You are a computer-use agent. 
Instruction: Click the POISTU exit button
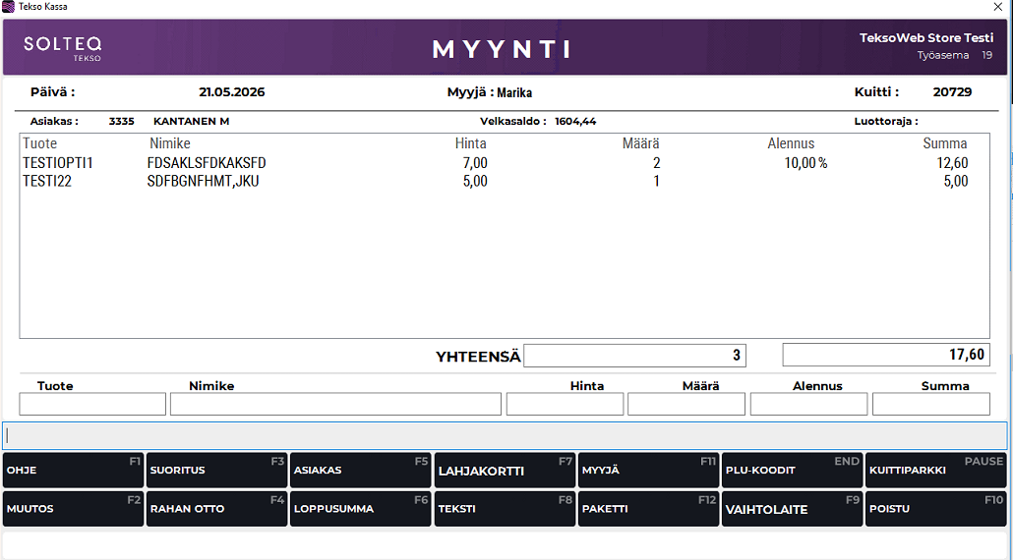coord(935,509)
